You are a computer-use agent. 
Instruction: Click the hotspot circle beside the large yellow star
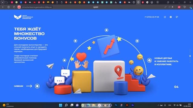137,41
